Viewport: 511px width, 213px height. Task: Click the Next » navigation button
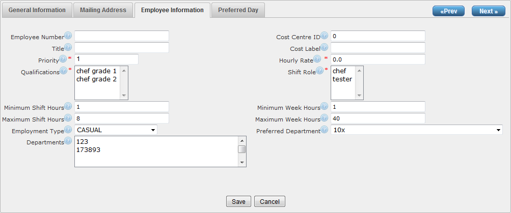[488, 11]
